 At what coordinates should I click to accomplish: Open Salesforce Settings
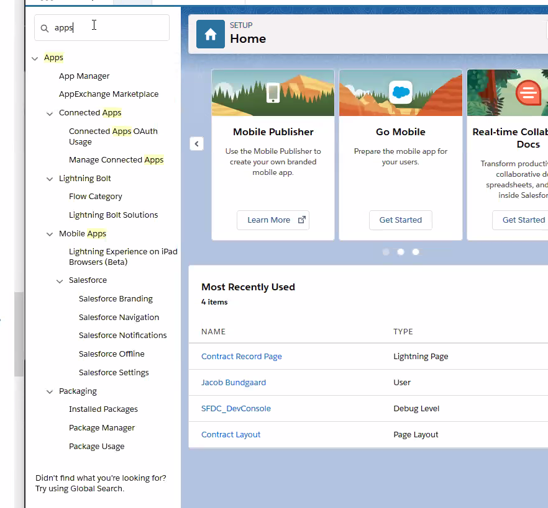(x=114, y=373)
